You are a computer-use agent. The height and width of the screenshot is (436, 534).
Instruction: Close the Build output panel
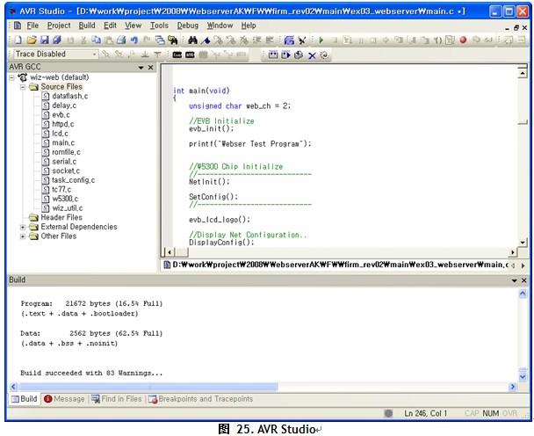pyautogui.click(x=523, y=280)
